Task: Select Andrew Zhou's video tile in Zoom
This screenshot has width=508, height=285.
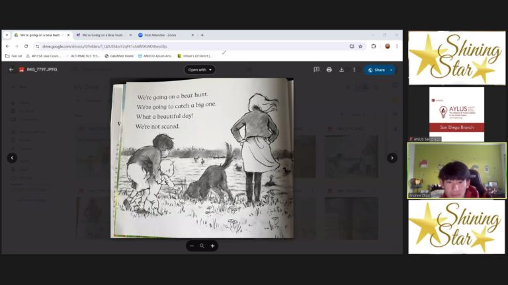Action: 457,171
